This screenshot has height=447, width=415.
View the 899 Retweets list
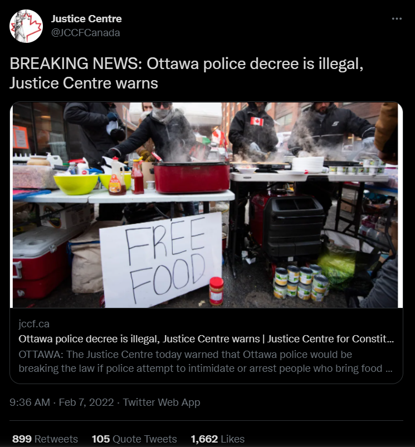tap(45, 439)
